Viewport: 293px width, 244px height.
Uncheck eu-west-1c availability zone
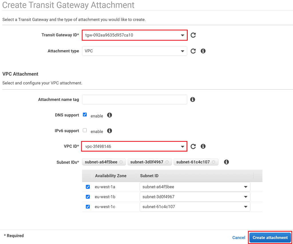(88, 207)
